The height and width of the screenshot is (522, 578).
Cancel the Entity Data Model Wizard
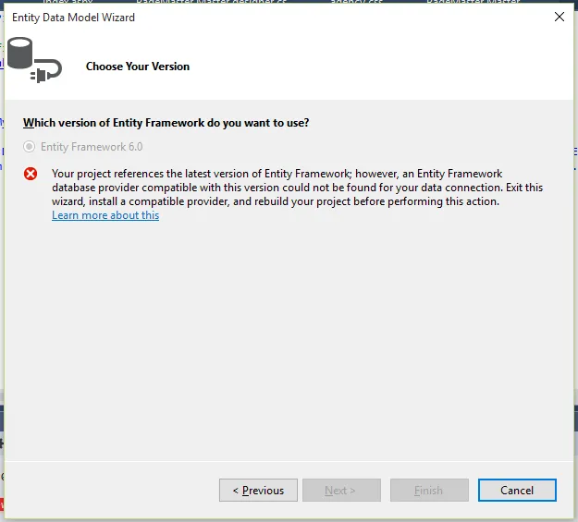[517, 491]
